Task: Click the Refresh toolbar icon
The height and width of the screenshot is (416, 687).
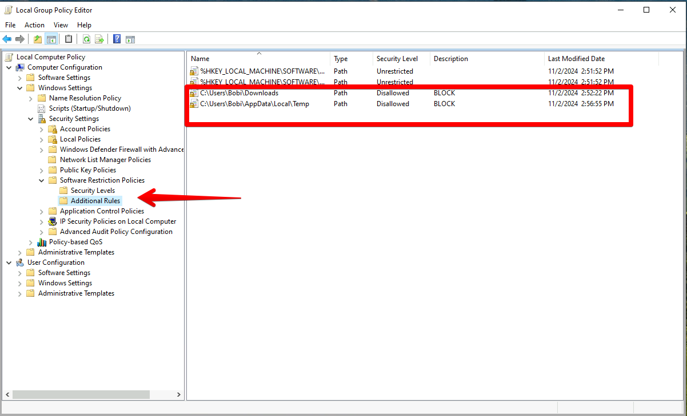Action: pyautogui.click(x=86, y=39)
